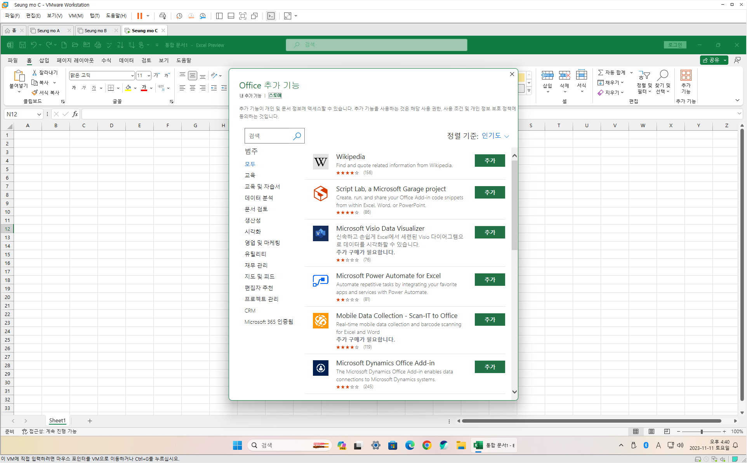Click Format Painter in clipboard group
The image size is (747, 463).
tap(46, 93)
